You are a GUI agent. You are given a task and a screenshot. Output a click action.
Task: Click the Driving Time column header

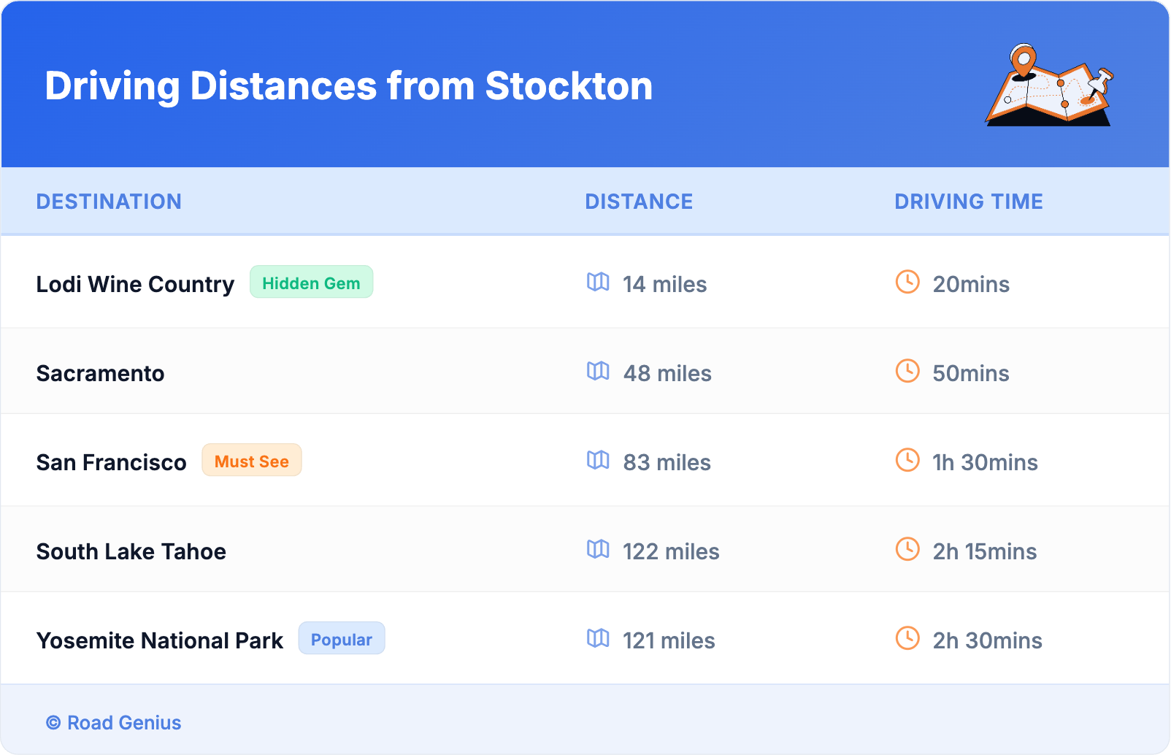[969, 202]
